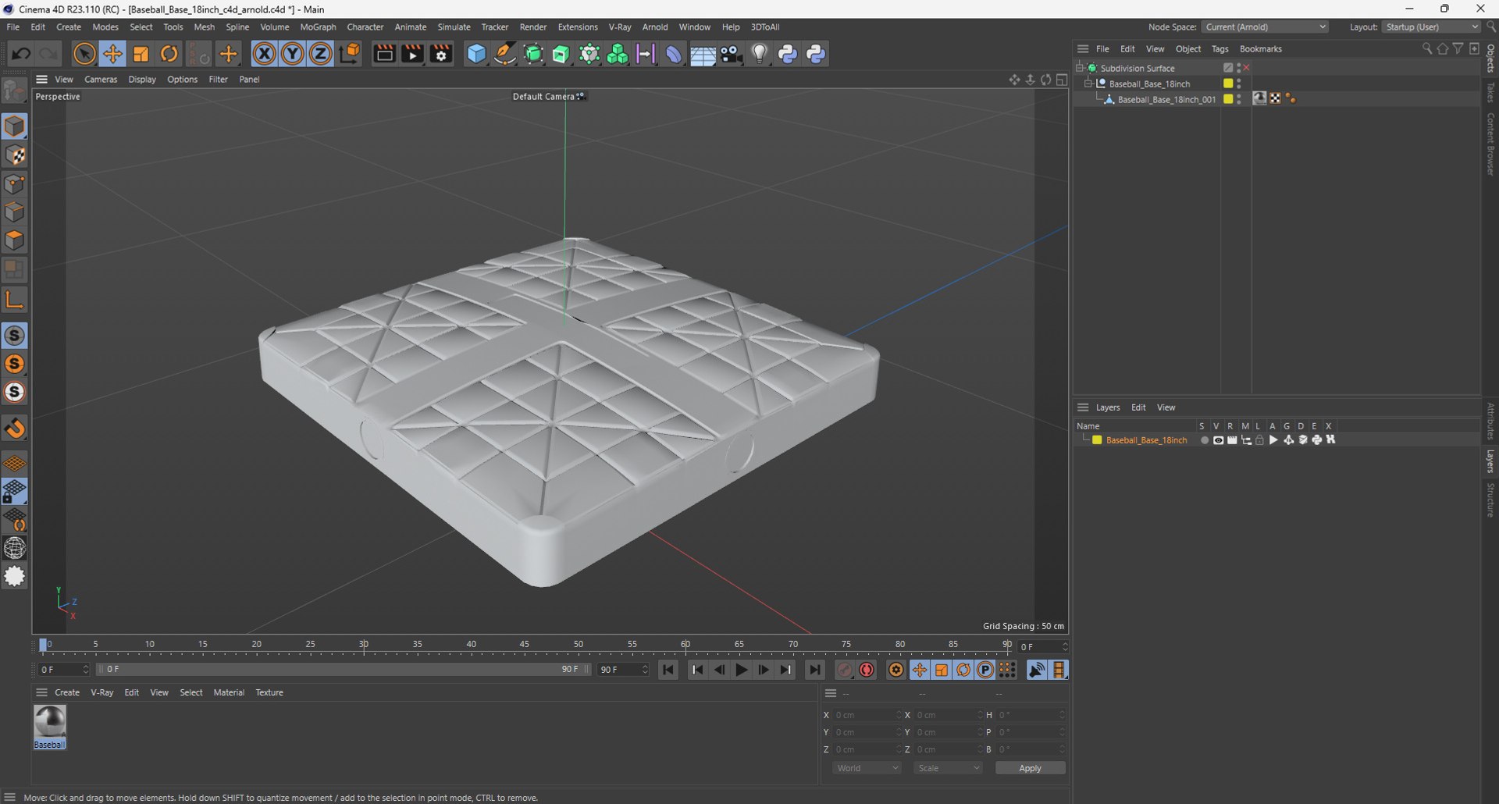Open the Node Space dropdown
Viewport: 1499px width, 804px height.
tap(1265, 27)
